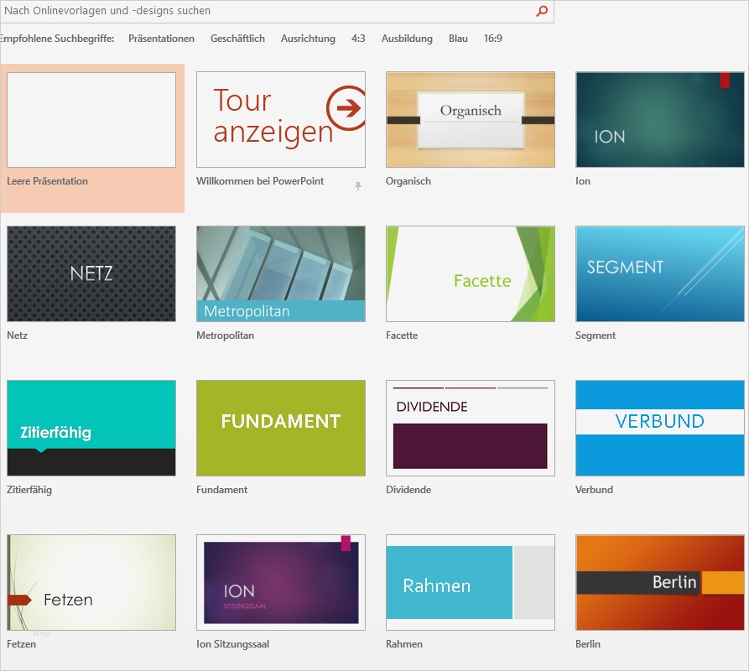Click the Präsentationen suggested search
The width and height of the screenshot is (749, 671).
[x=161, y=39]
